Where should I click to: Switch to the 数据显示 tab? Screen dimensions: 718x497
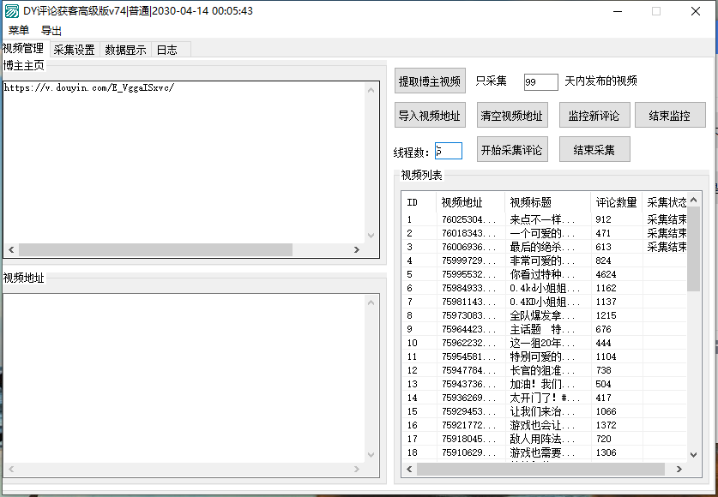(x=125, y=50)
